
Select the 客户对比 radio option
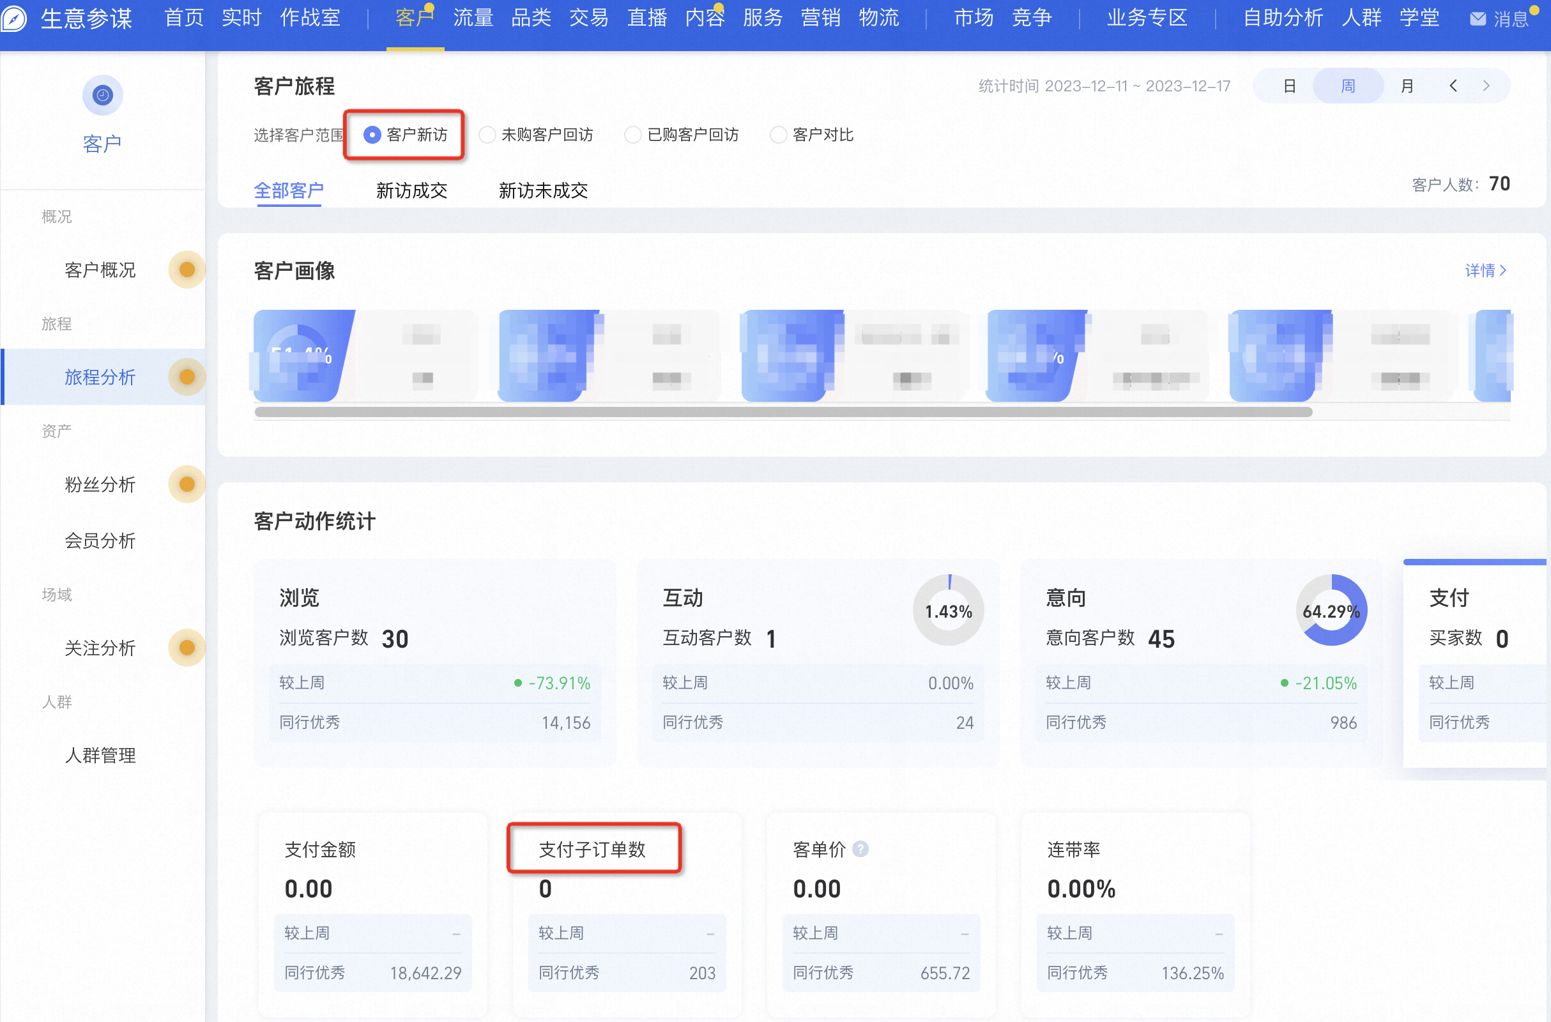click(812, 134)
